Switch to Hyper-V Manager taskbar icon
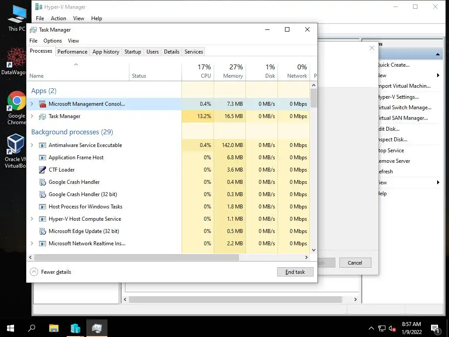449x337 pixels. [x=75, y=328]
